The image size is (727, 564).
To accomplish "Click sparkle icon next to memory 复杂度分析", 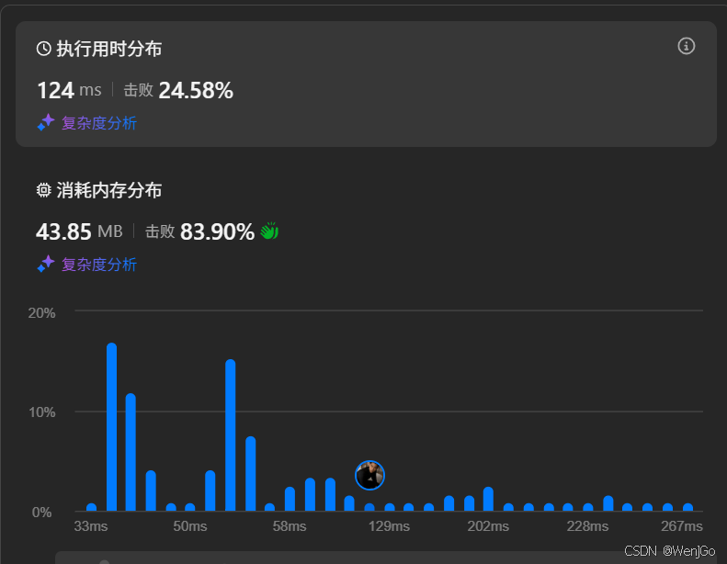I will click(46, 265).
